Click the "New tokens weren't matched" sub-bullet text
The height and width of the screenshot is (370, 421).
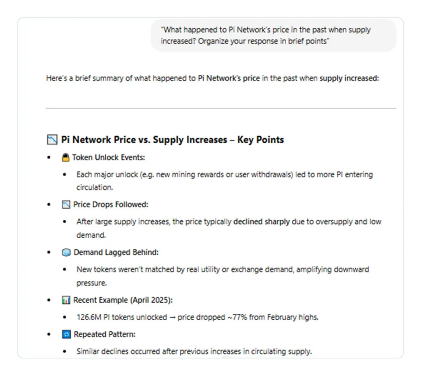222,270
